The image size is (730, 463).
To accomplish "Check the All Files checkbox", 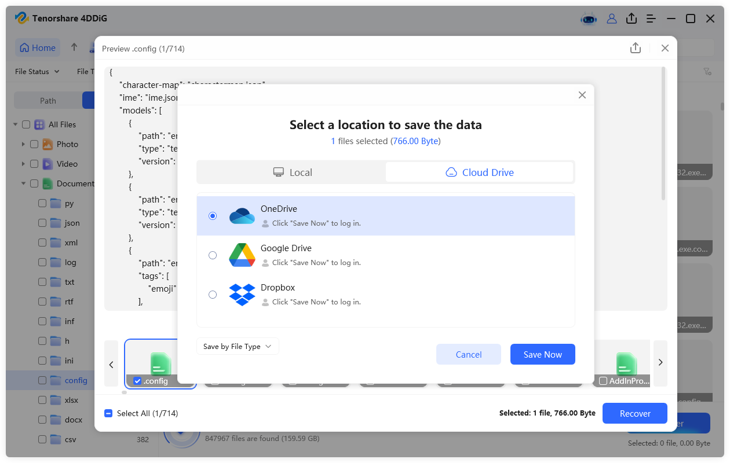I will [x=26, y=124].
